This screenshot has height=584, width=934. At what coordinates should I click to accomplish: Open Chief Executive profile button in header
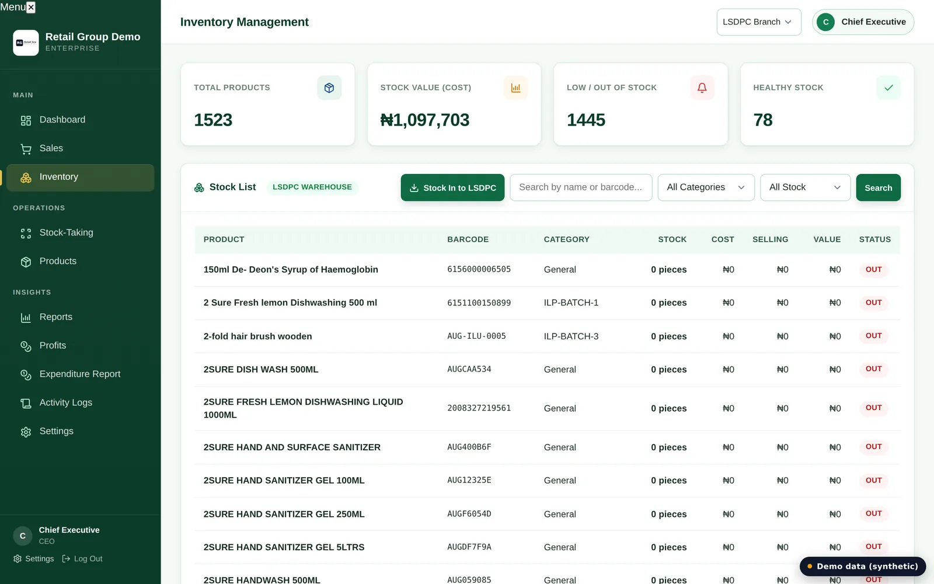click(863, 22)
